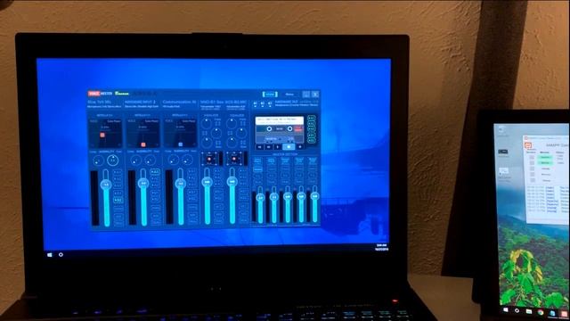Toggle cassette A1 bus selector button
Image resolution: width=570 pixels, height=321 pixels.
click(x=311, y=119)
